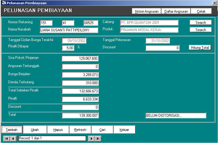Click the Bunga Berjalan value field
The image size is (218, 143).
click(x=80, y=75)
